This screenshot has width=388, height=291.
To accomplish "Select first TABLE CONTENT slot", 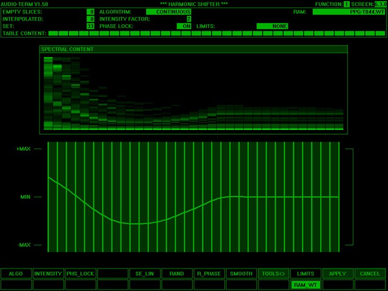I will 53,33.
